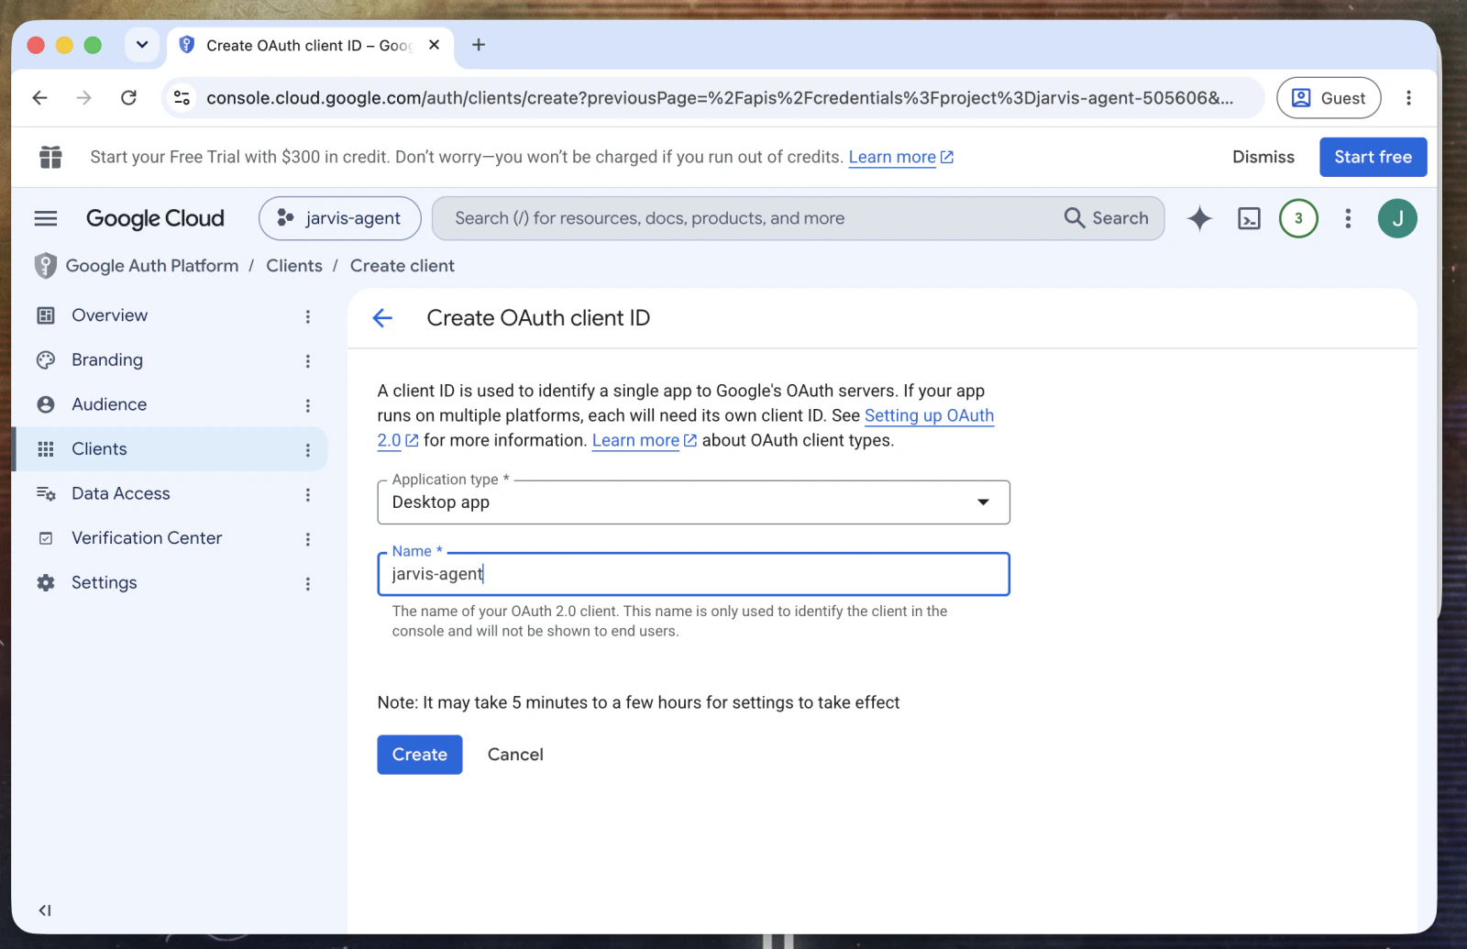Click the blue Create button
1467x949 pixels.
tap(420, 755)
